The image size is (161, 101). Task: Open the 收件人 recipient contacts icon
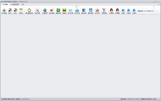click(x=16, y=11)
